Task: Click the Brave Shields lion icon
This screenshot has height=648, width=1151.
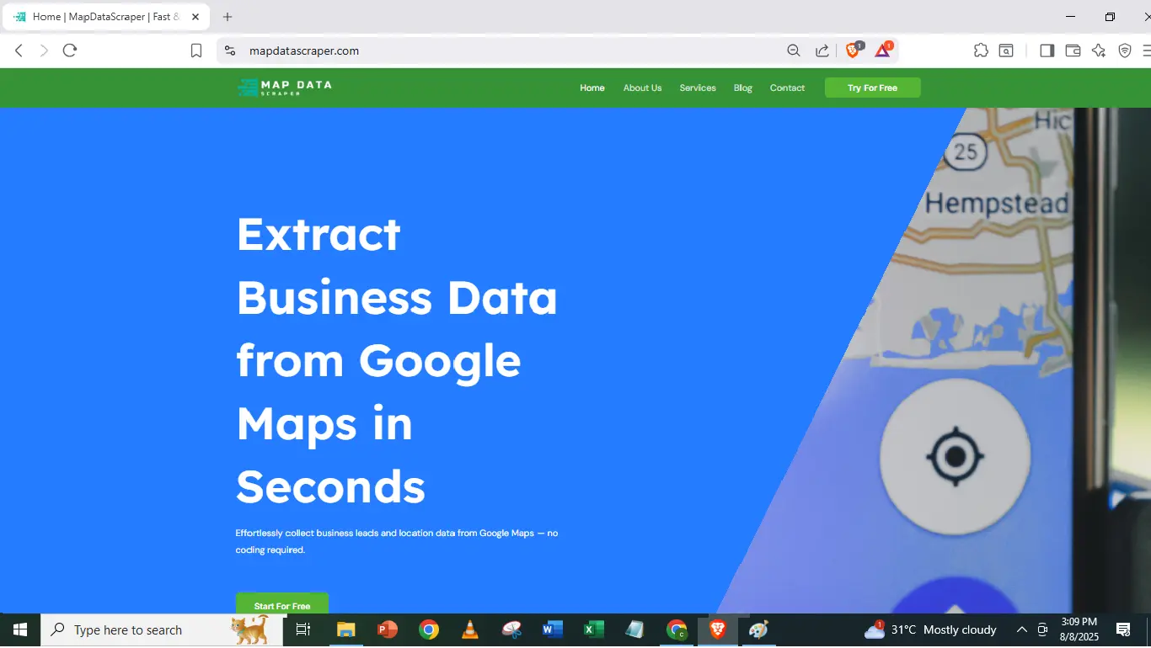Action: click(853, 50)
